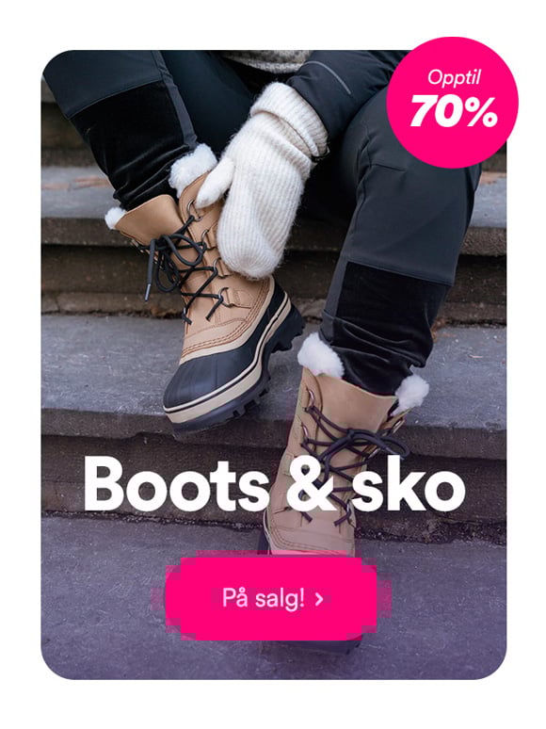The image size is (546, 729).
Task: Open the Boots & sko heading link
Action: [x=274, y=484]
